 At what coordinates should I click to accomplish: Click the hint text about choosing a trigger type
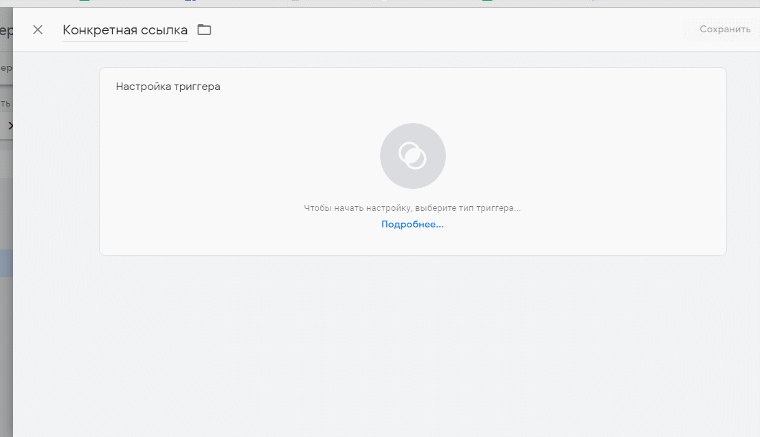coord(412,208)
